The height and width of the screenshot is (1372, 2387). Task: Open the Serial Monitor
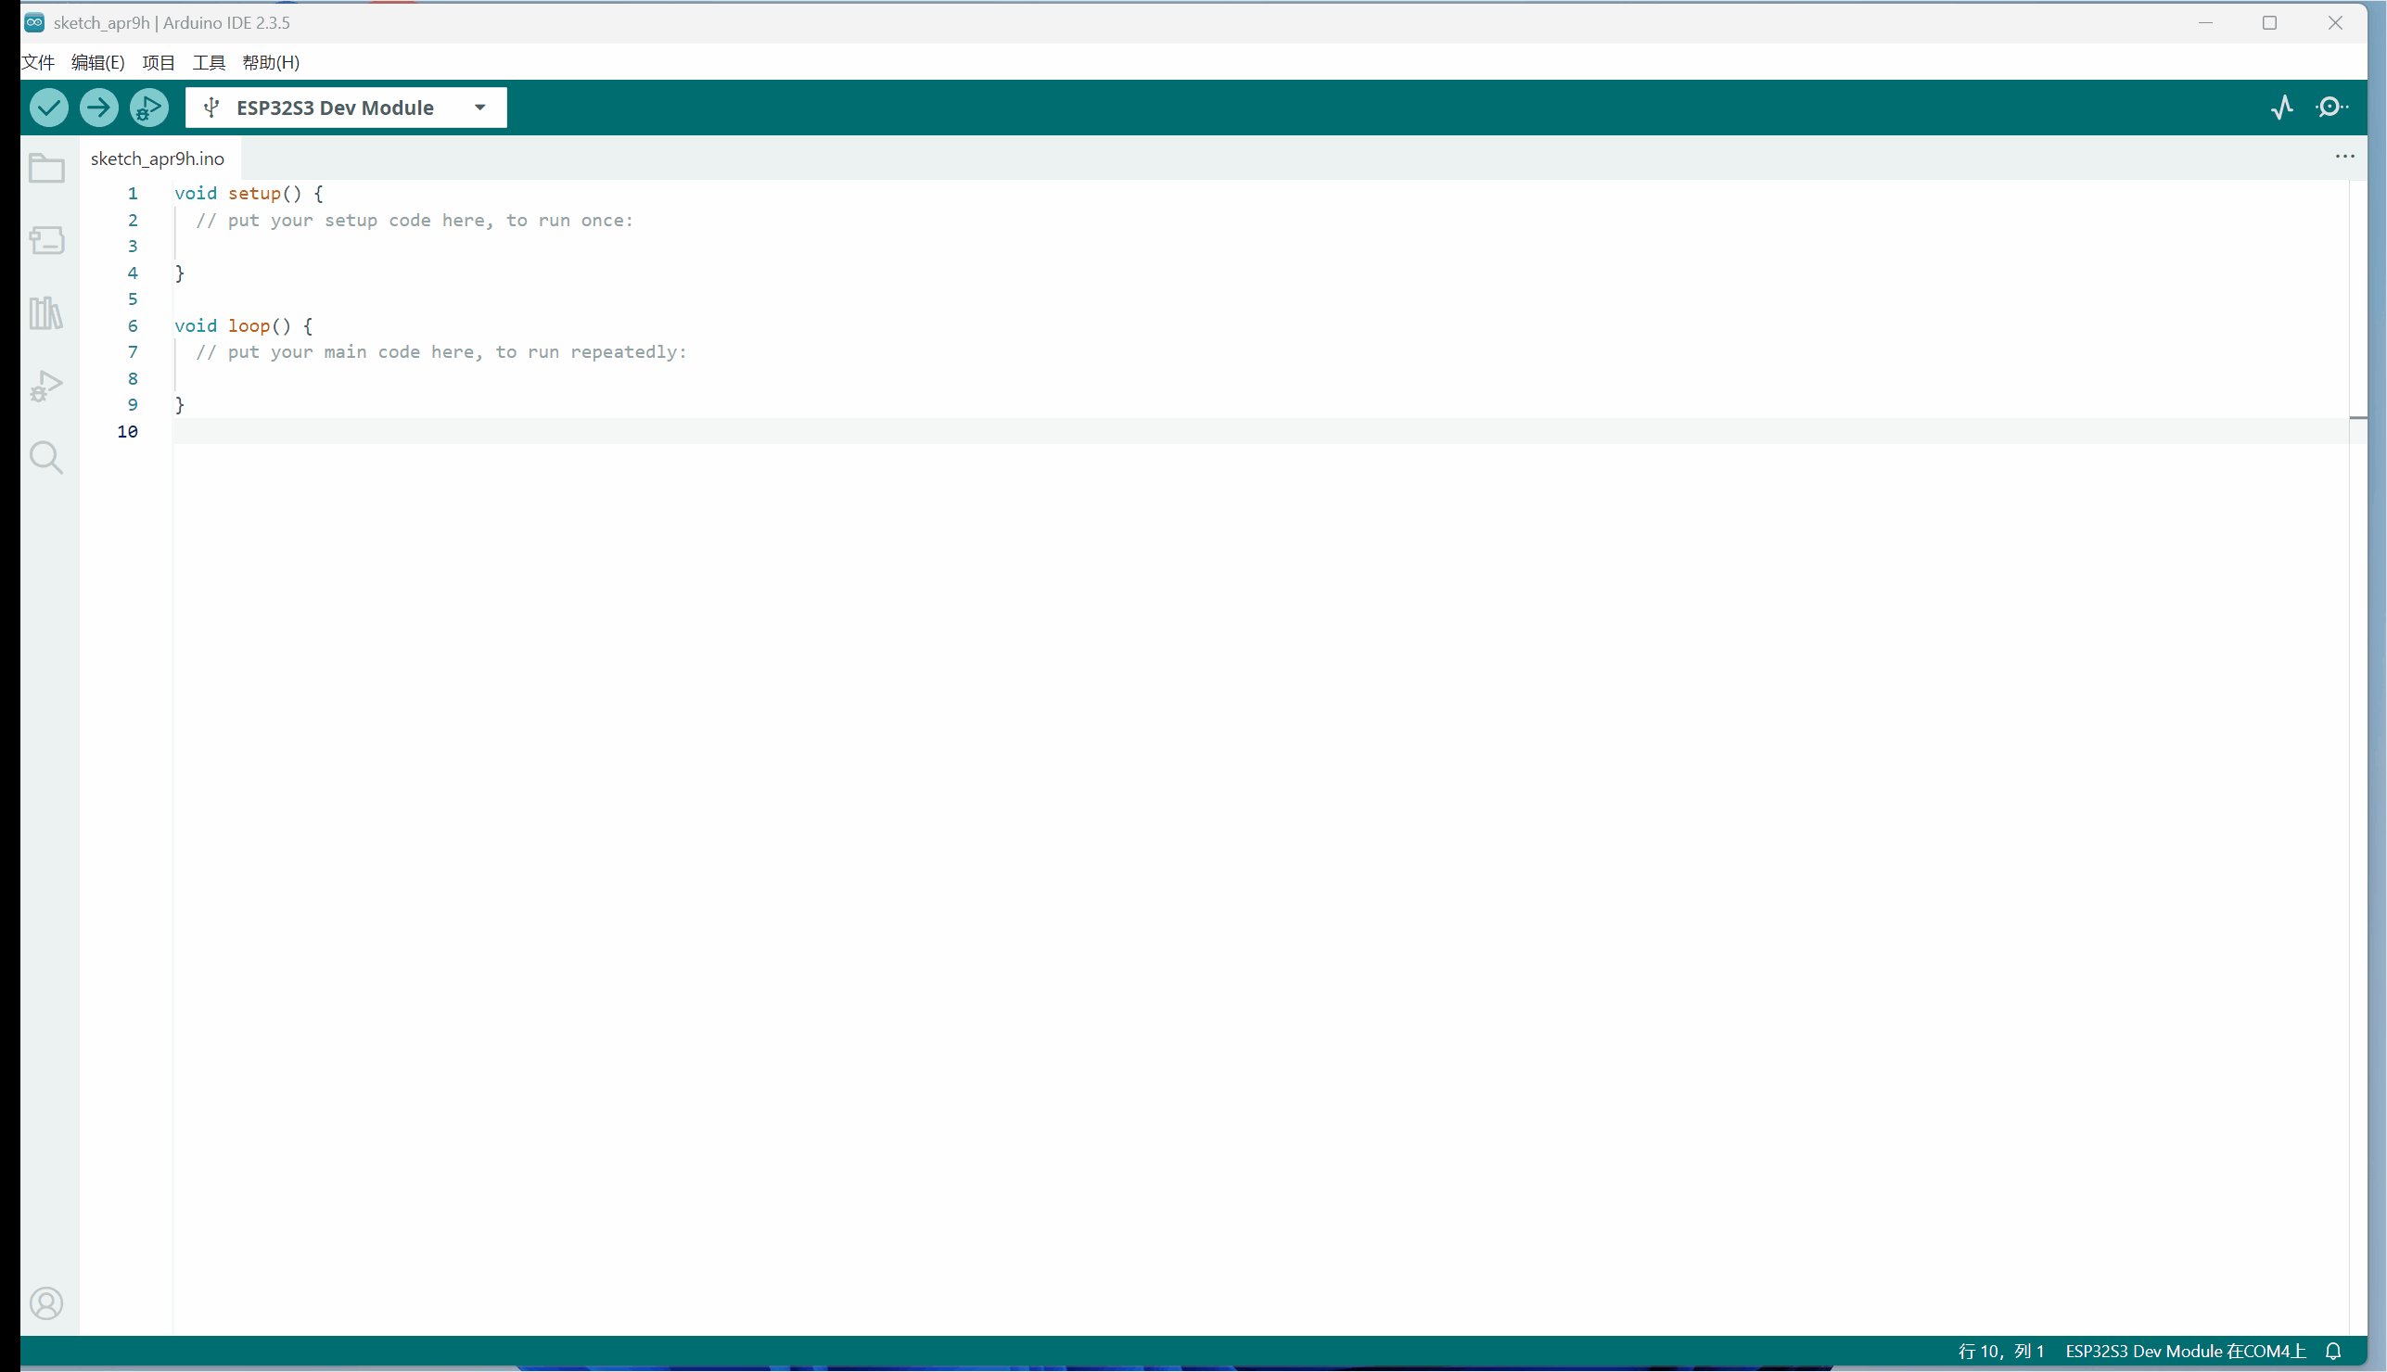[x=2330, y=108]
